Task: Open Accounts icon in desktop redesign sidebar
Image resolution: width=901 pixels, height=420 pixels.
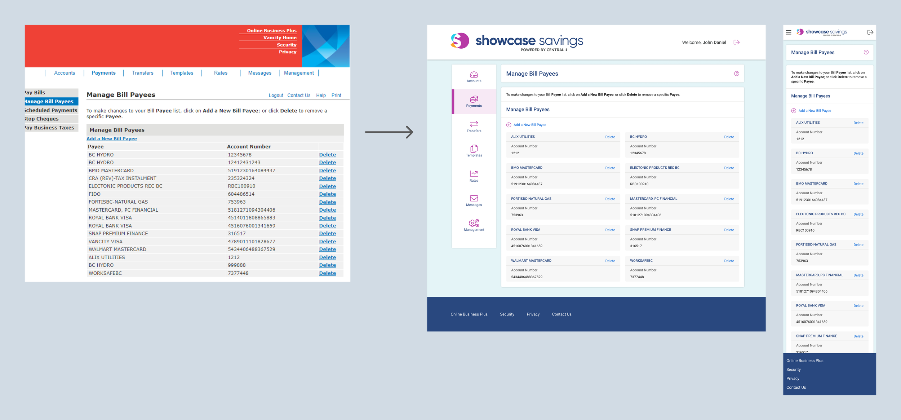Action: point(474,75)
